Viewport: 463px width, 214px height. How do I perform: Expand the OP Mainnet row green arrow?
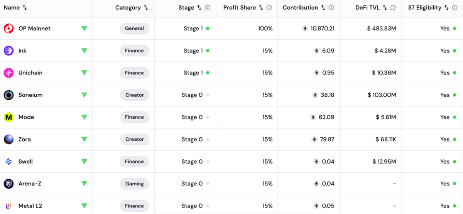(x=84, y=29)
